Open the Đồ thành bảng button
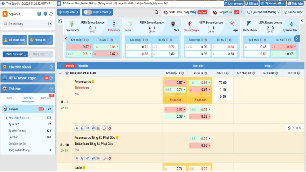 coord(15,40)
